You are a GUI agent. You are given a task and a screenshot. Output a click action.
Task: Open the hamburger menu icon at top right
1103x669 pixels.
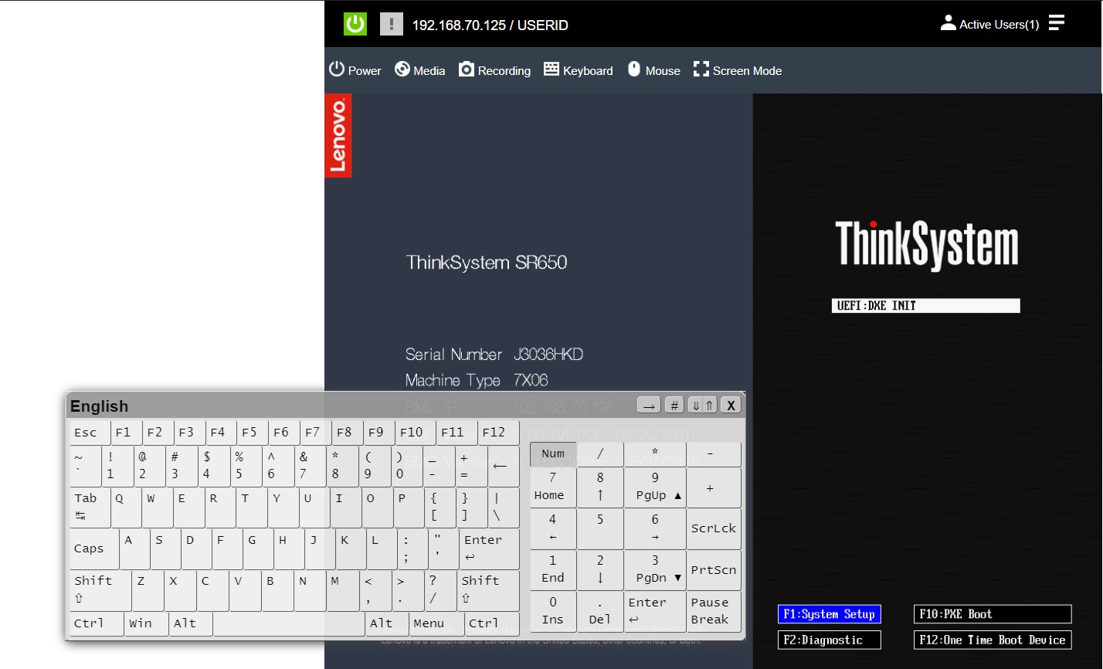1057,22
